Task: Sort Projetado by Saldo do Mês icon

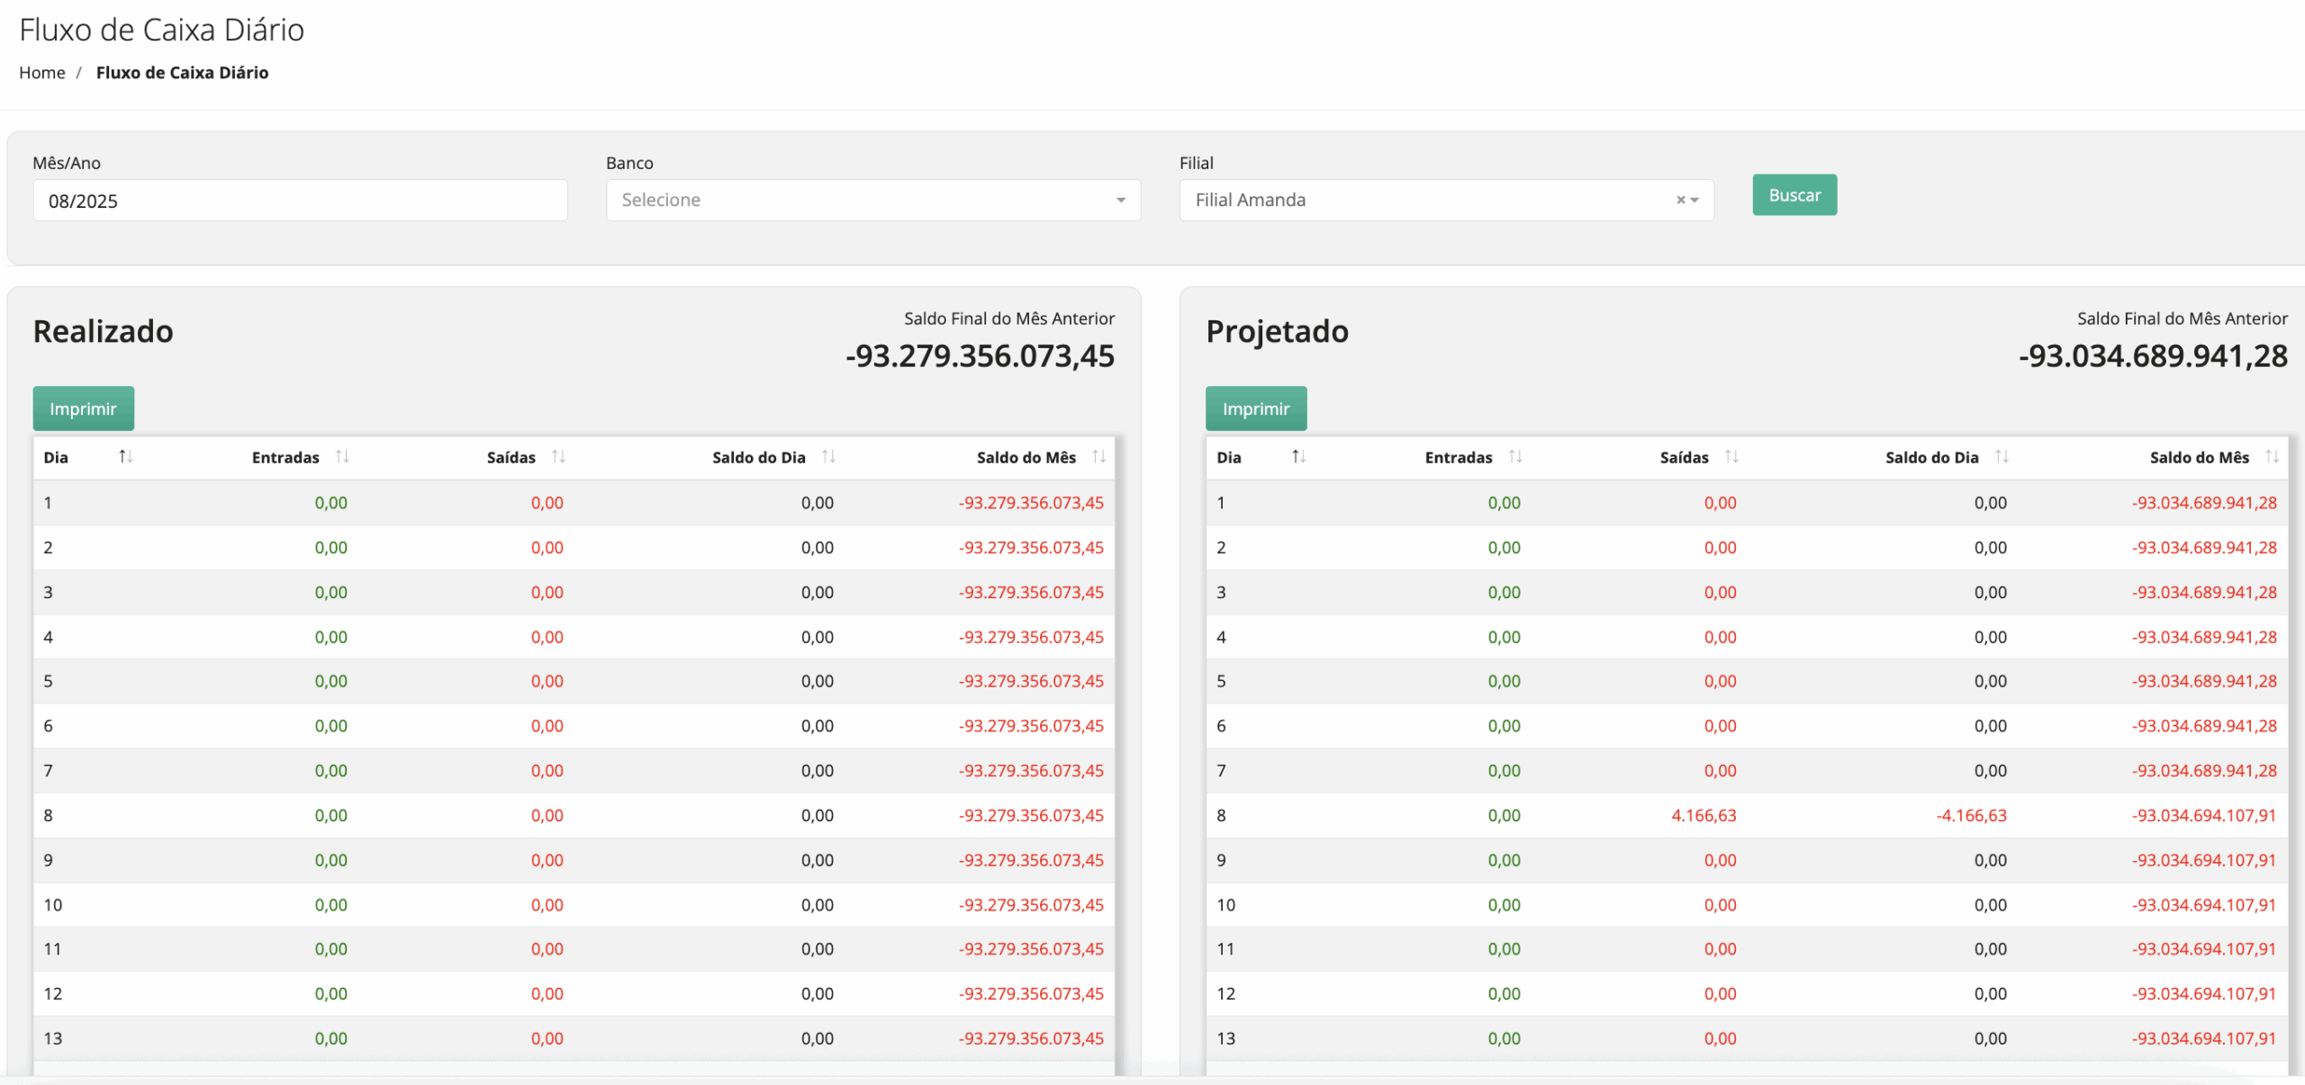Action: 2272,457
